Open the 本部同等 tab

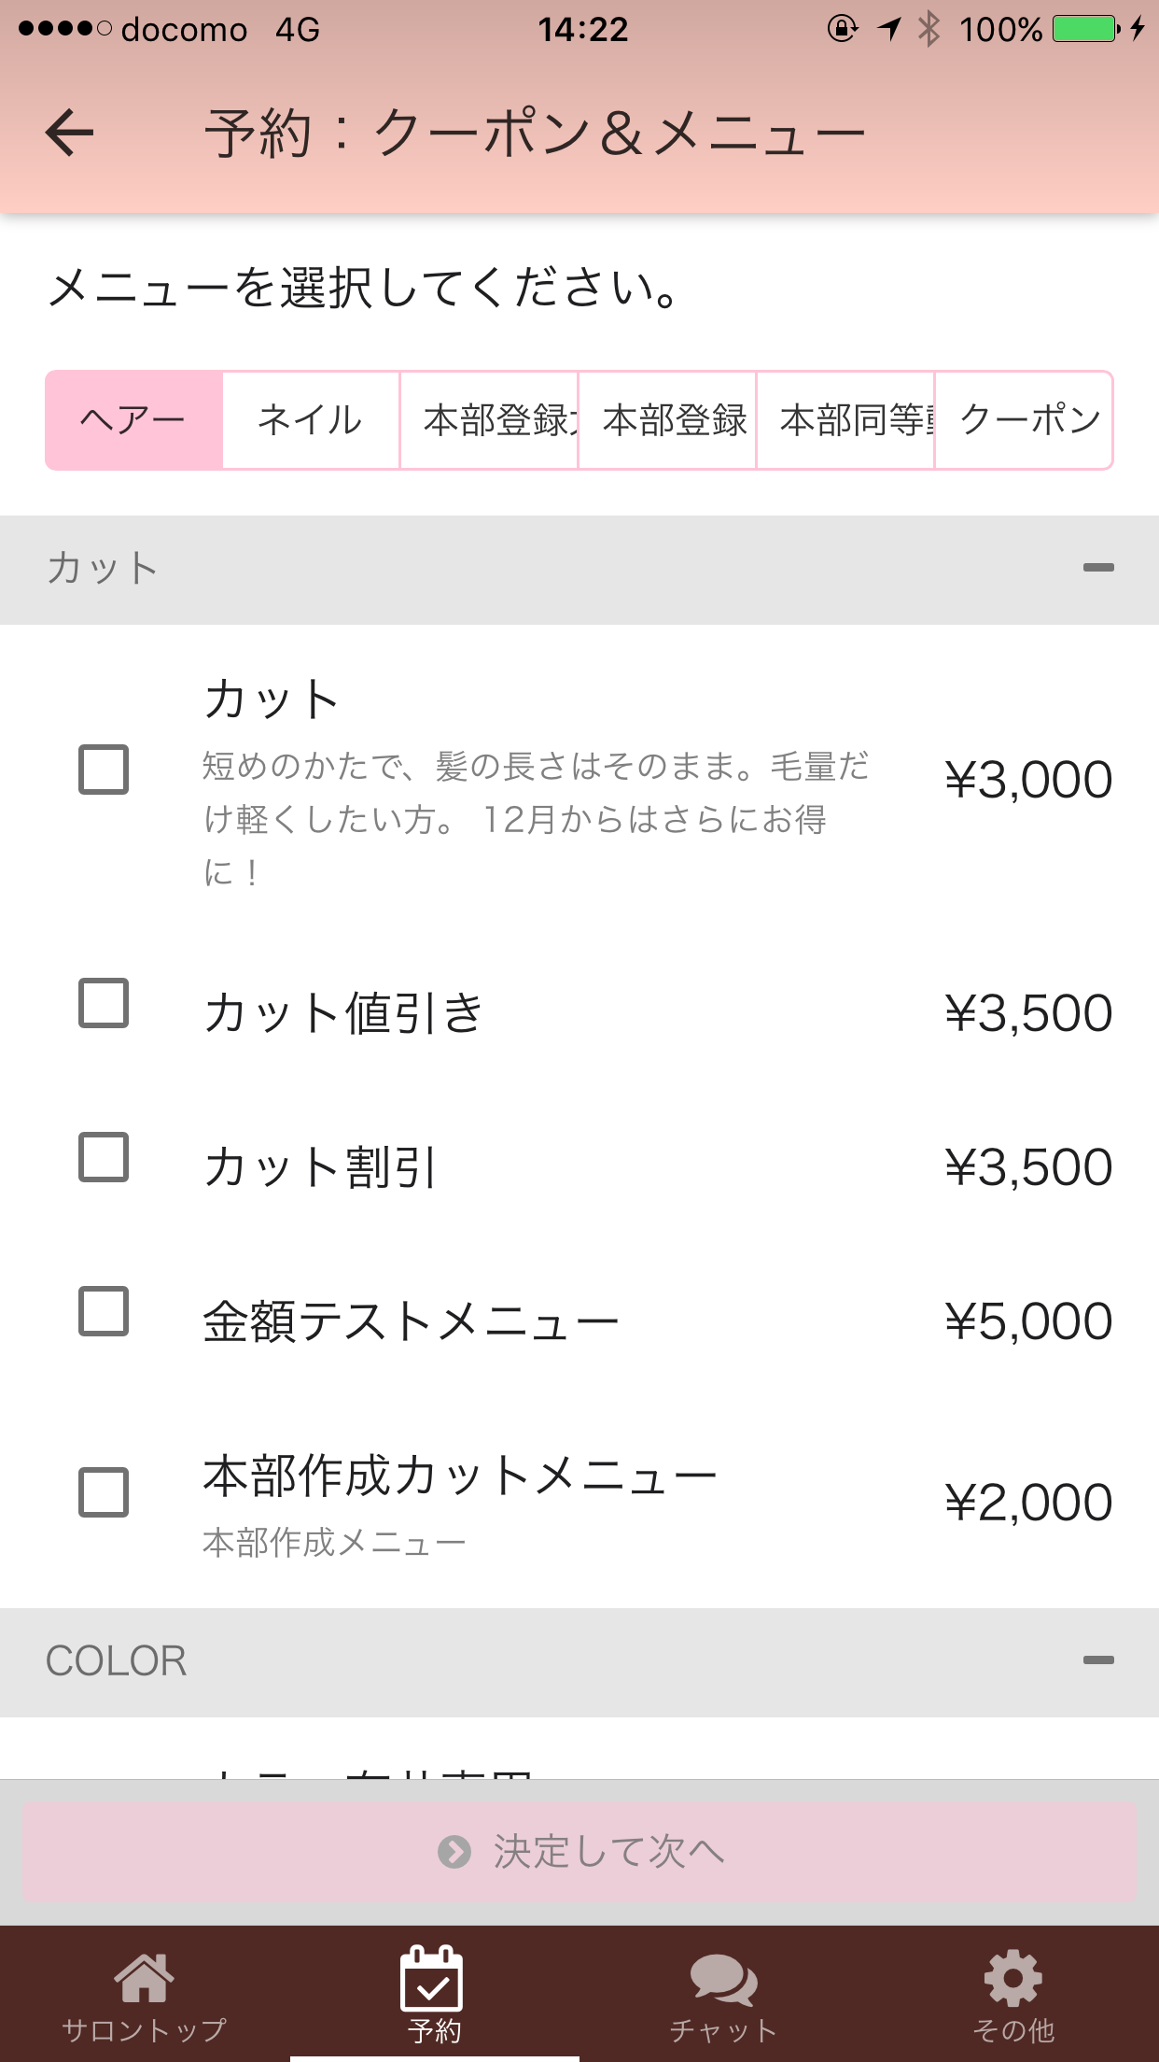pyautogui.click(x=845, y=420)
